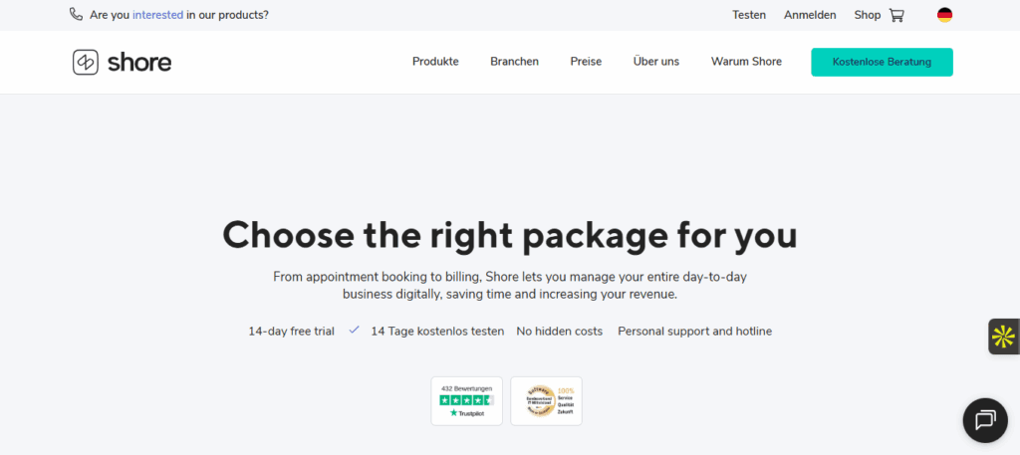
Task: Click the 'Choose the right package' headline
Action: (510, 235)
